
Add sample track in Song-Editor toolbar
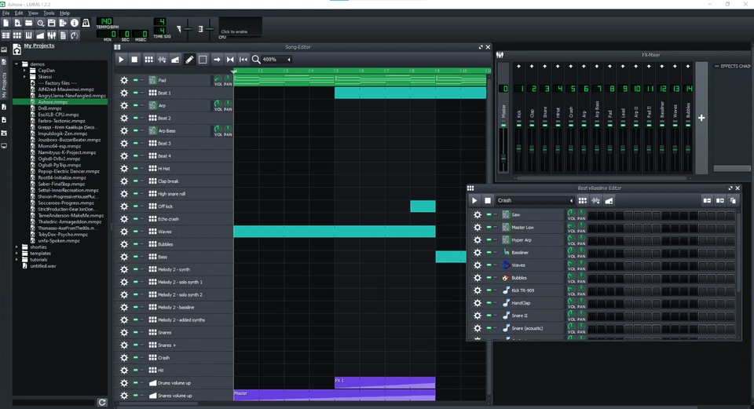[x=162, y=60]
